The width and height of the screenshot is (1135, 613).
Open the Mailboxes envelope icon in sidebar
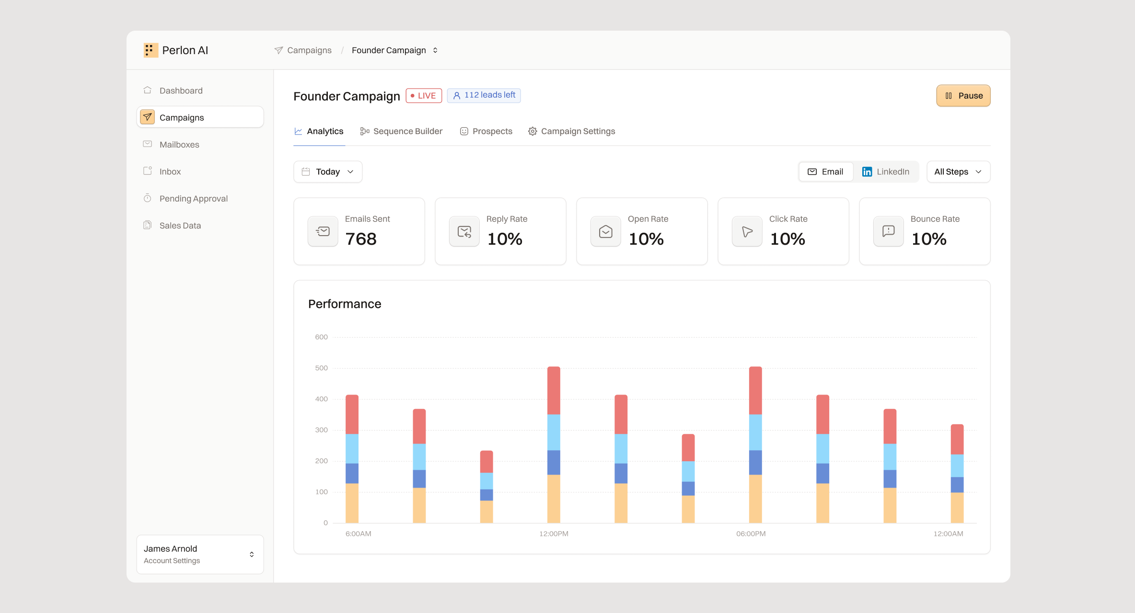(x=148, y=144)
